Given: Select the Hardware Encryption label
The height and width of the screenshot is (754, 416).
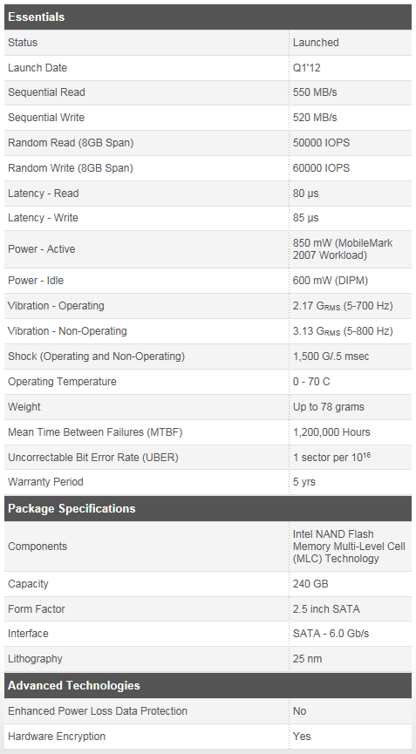Looking at the screenshot, I should coord(57,737).
